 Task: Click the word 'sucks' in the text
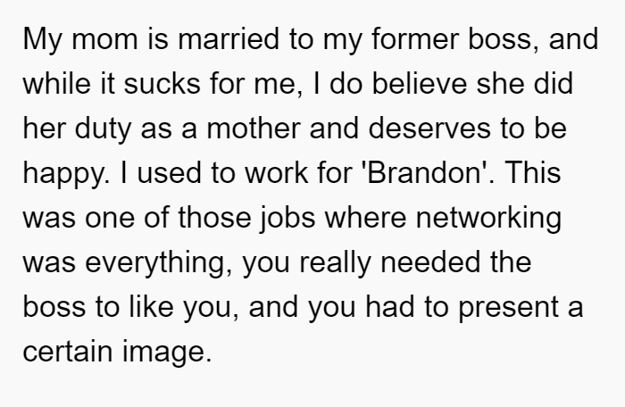[x=162, y=84]
